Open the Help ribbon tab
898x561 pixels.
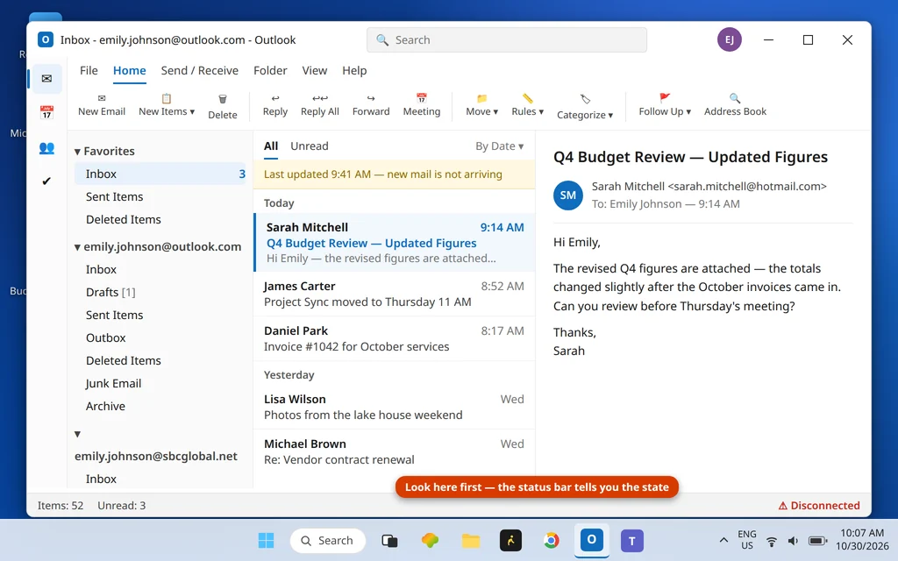[x=354, y=70]
